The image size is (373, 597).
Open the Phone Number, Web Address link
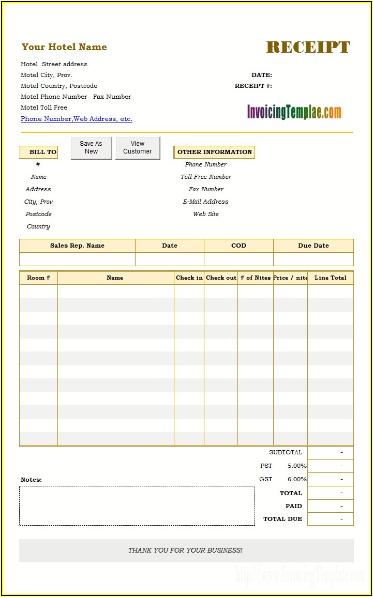point(77,119)
